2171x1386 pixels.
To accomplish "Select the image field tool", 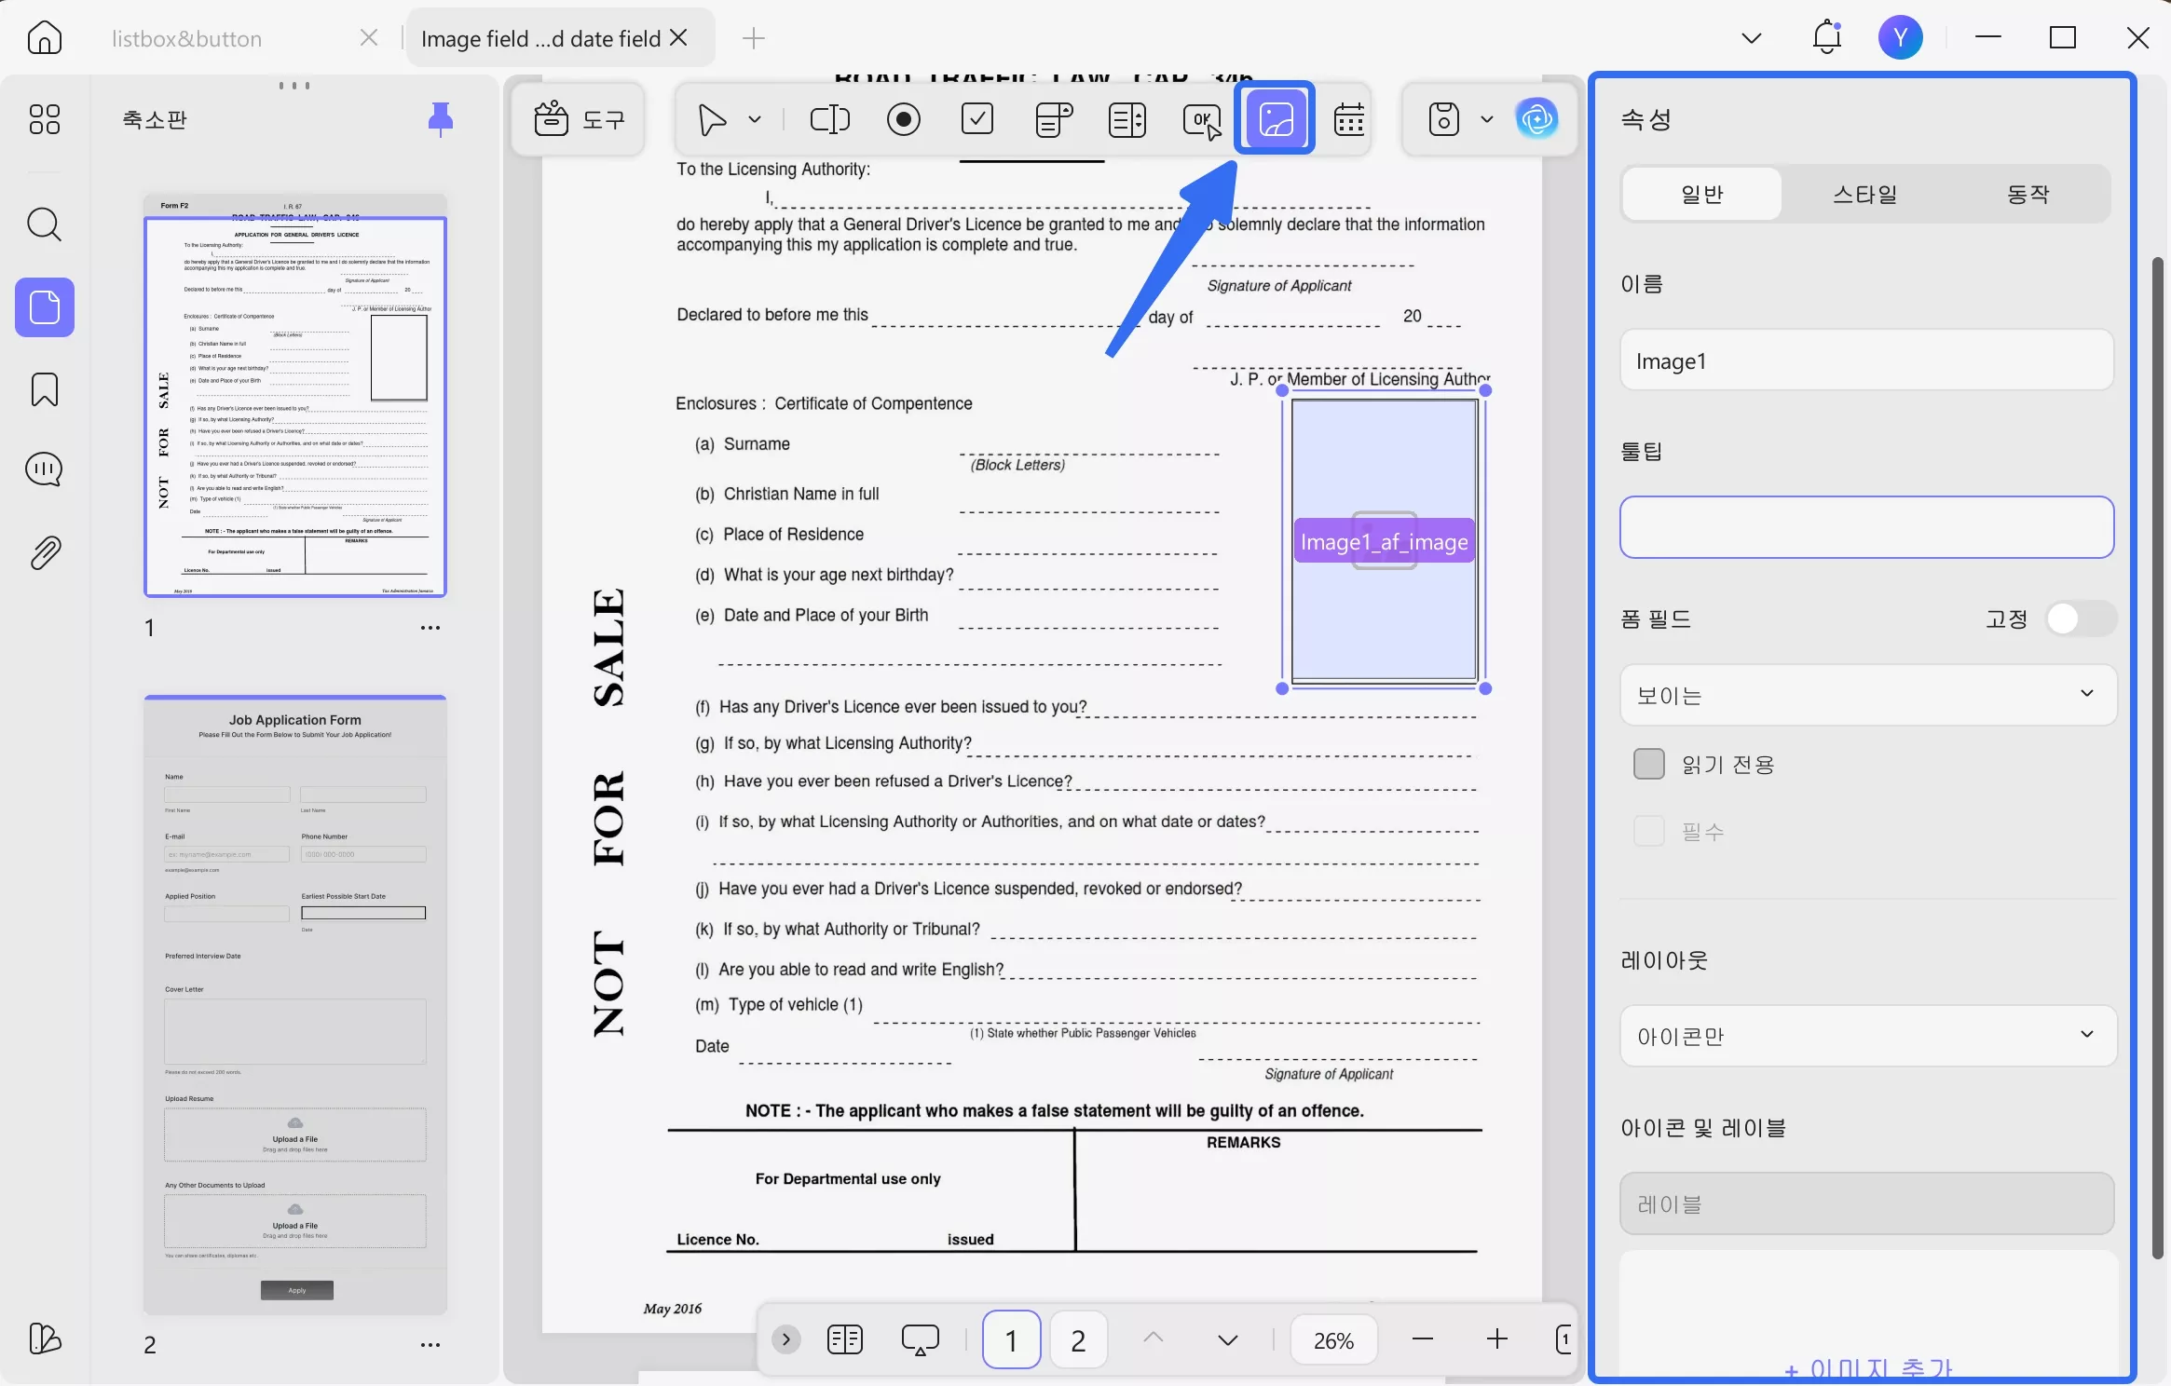I will pyautogui.click(x=1276, y=118).
